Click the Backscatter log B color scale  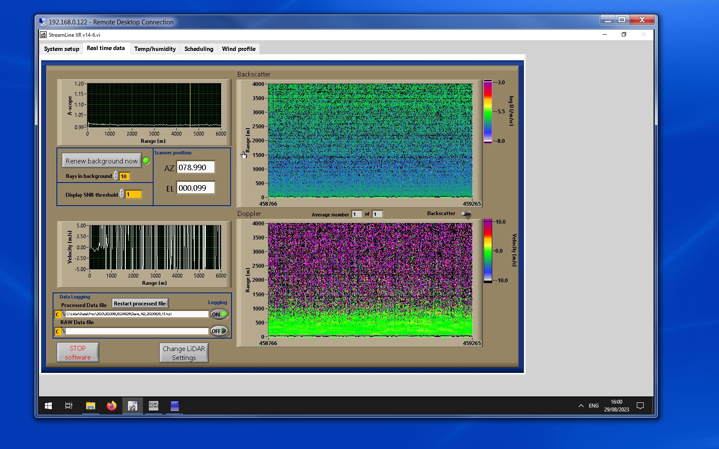point(487,112)
